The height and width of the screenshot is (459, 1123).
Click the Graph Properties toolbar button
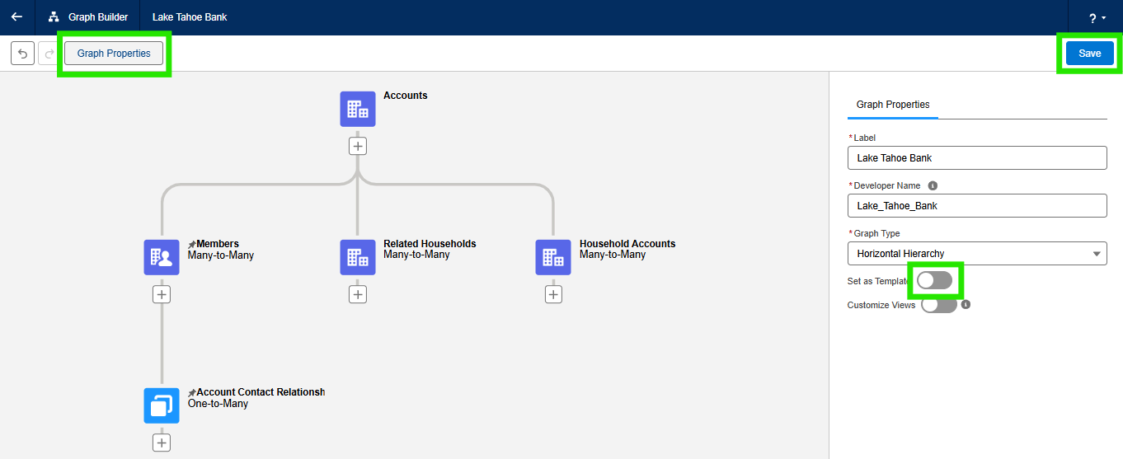click(x=114, y=54)
